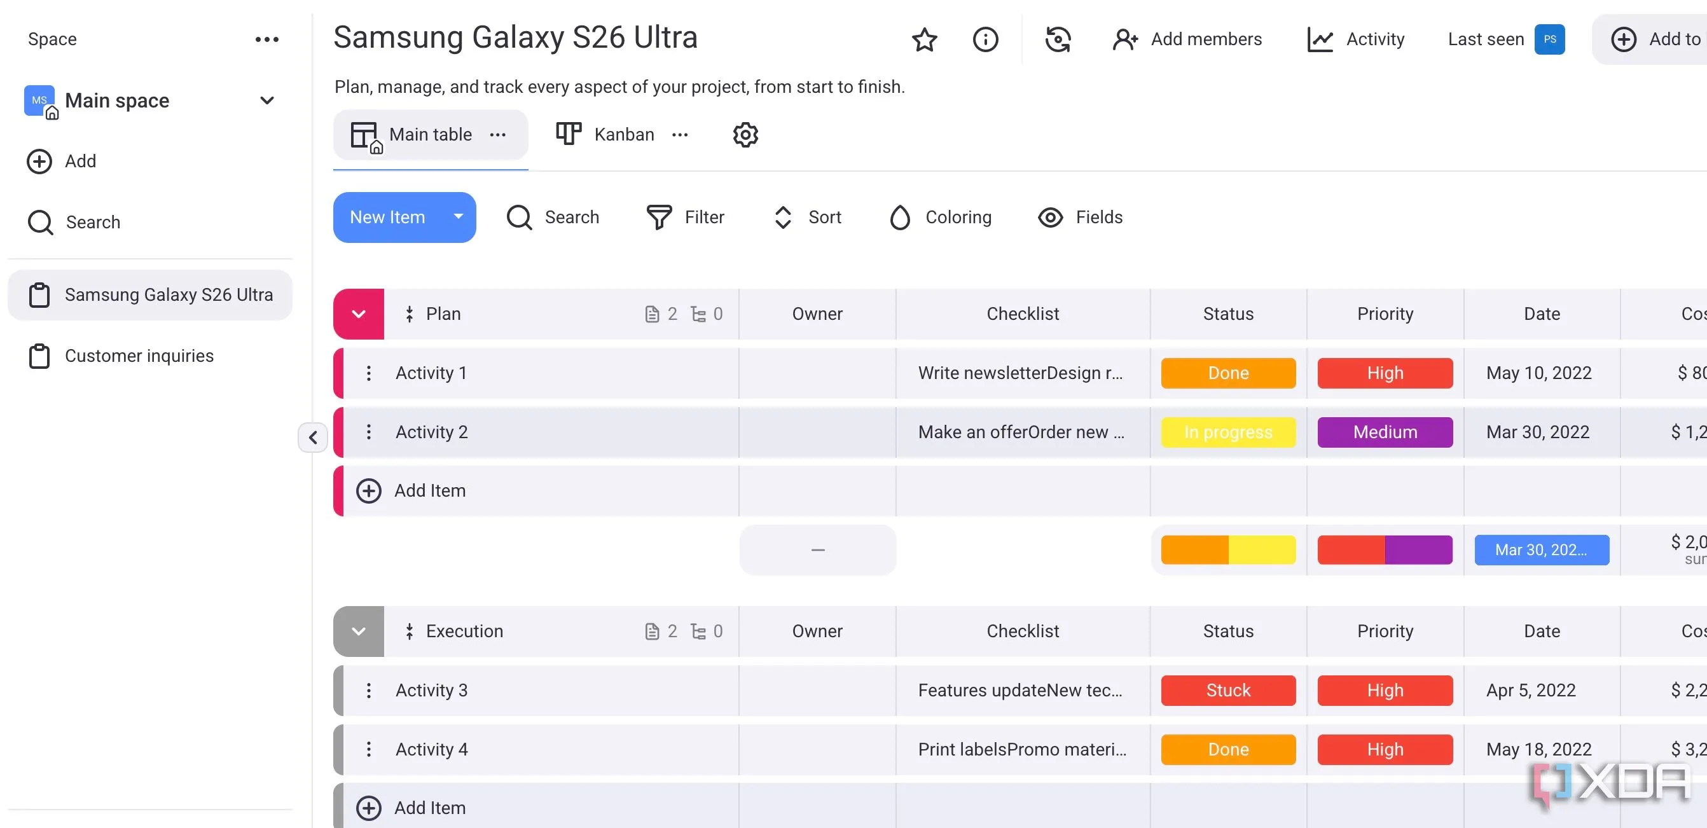This screenshot has height=828, width=1707.
Task: Toggle Fields visibility eye icon
Action: pos(1050,217)
